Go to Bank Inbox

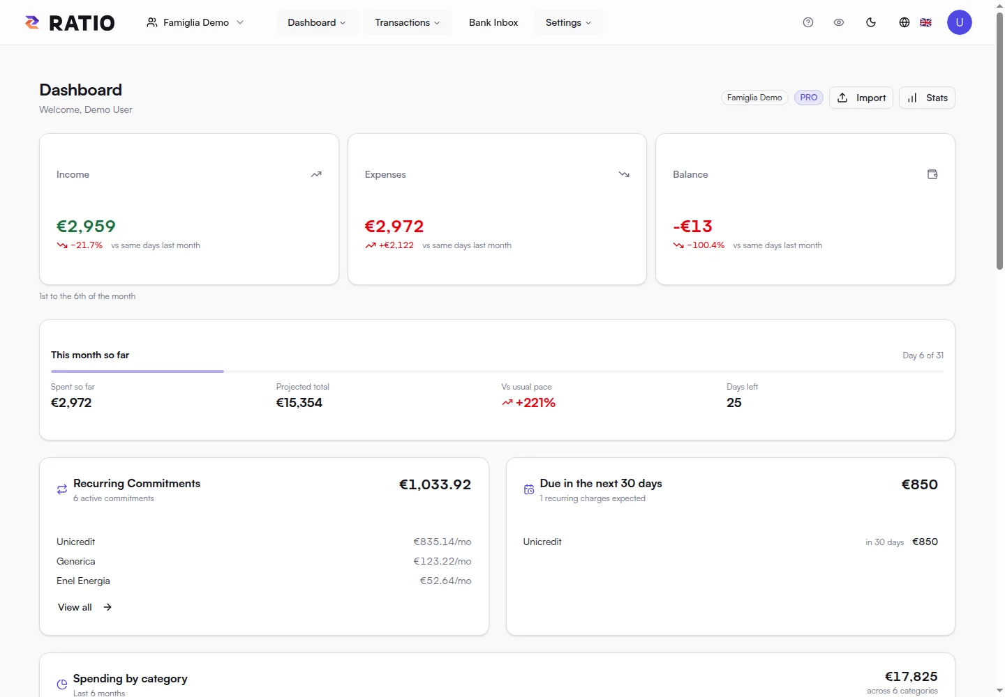point(493,22)
